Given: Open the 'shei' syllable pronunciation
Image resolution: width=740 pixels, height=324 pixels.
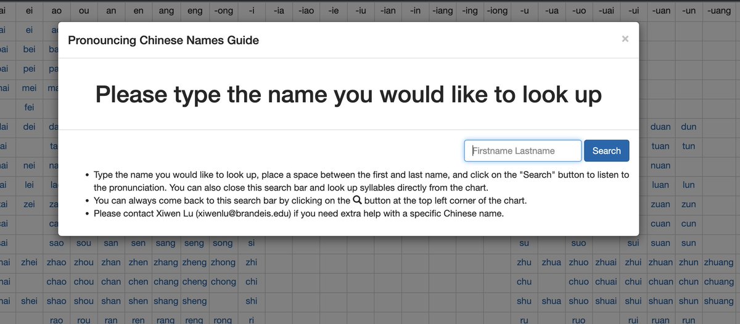Looking at the screenshot, I should point(29,301).
